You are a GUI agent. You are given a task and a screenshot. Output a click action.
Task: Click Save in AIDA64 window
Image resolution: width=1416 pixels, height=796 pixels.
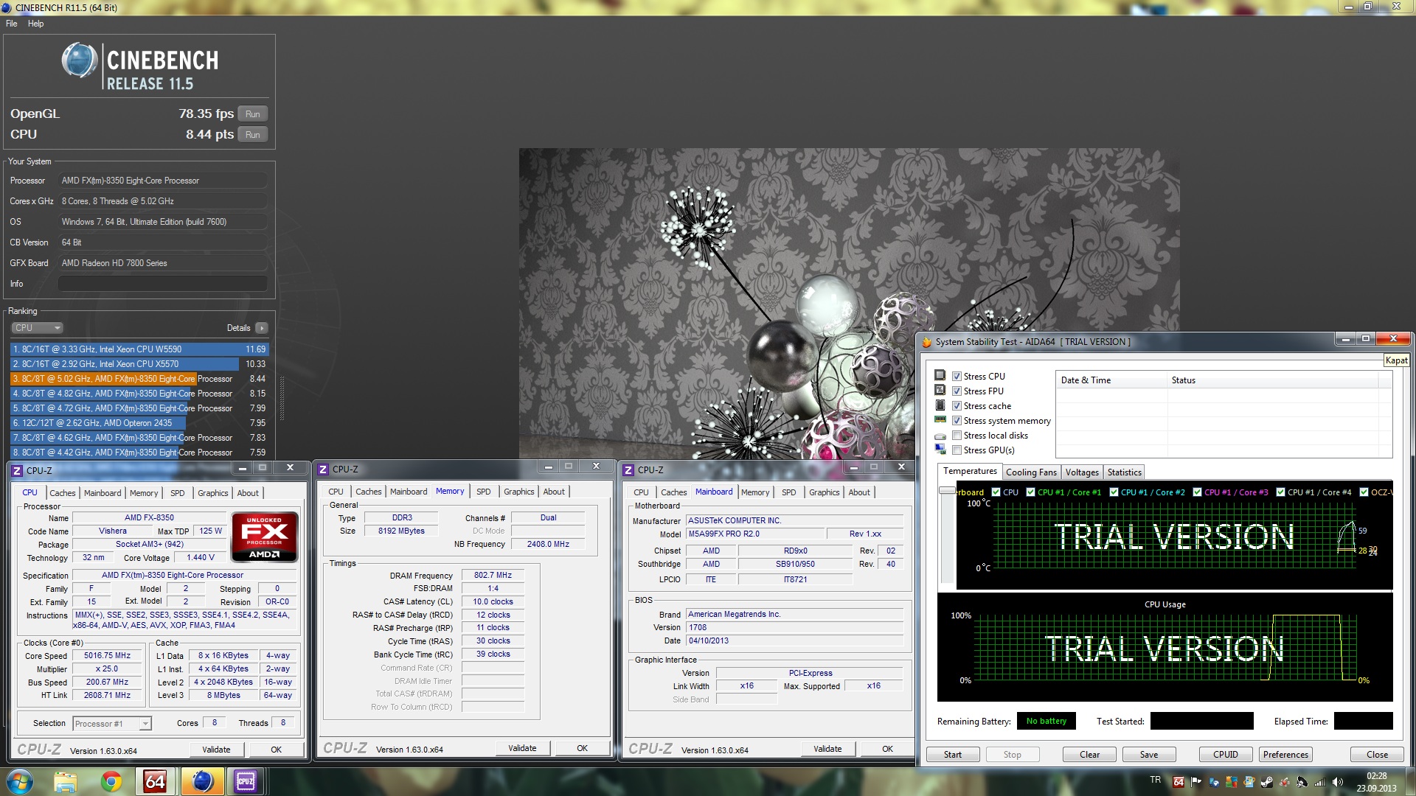click(1149, 754)
